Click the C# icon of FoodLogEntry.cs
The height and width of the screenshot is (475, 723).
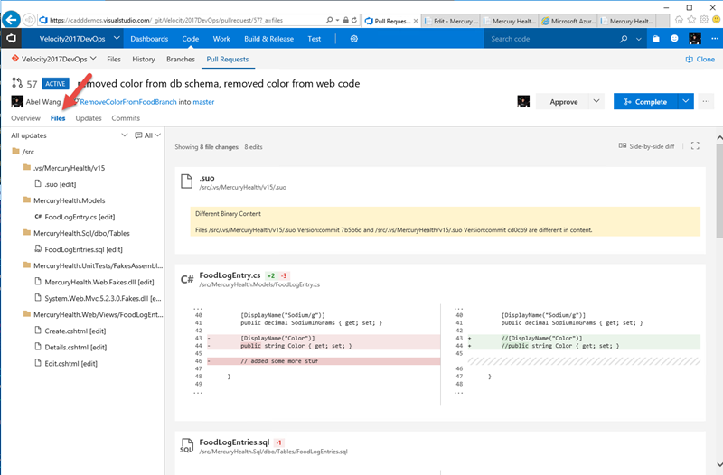click(187, 279)
